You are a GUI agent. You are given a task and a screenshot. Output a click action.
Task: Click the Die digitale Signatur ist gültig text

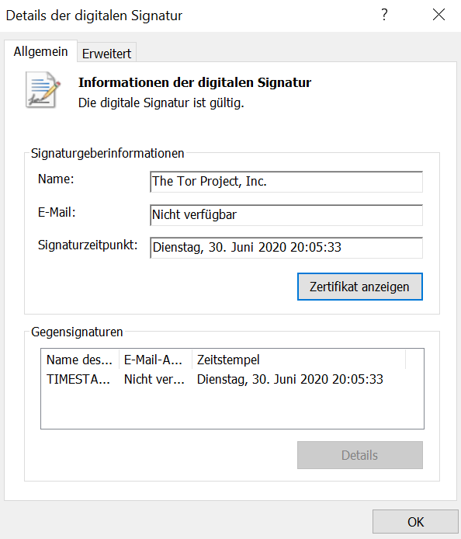click(161, 103)
